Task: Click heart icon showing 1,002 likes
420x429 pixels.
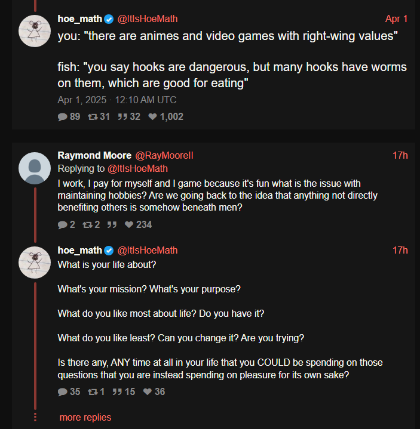Action: [152, 116]
